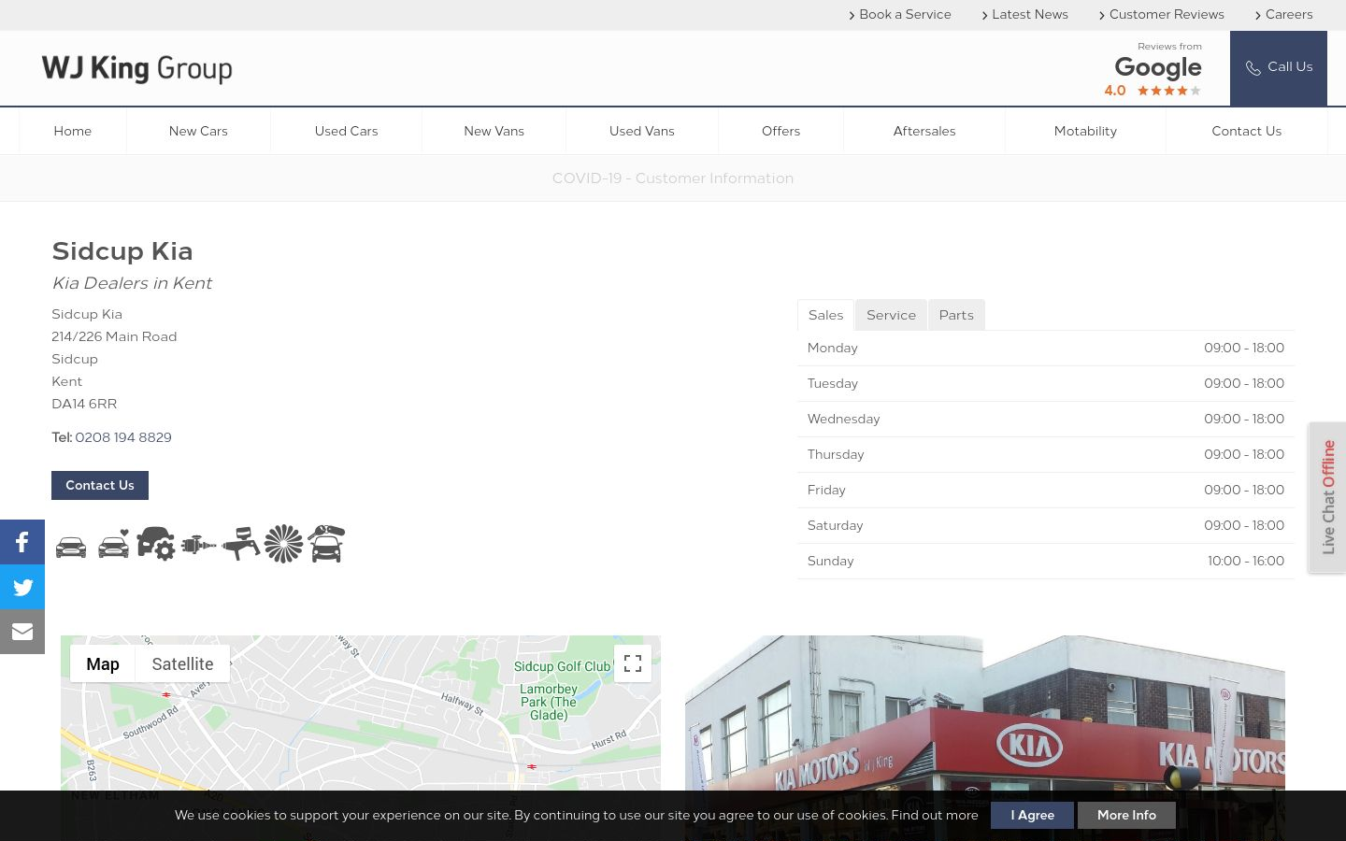Call the 0208 194 8829 telephone link
1346x841 pixels.
coord(123,437)
